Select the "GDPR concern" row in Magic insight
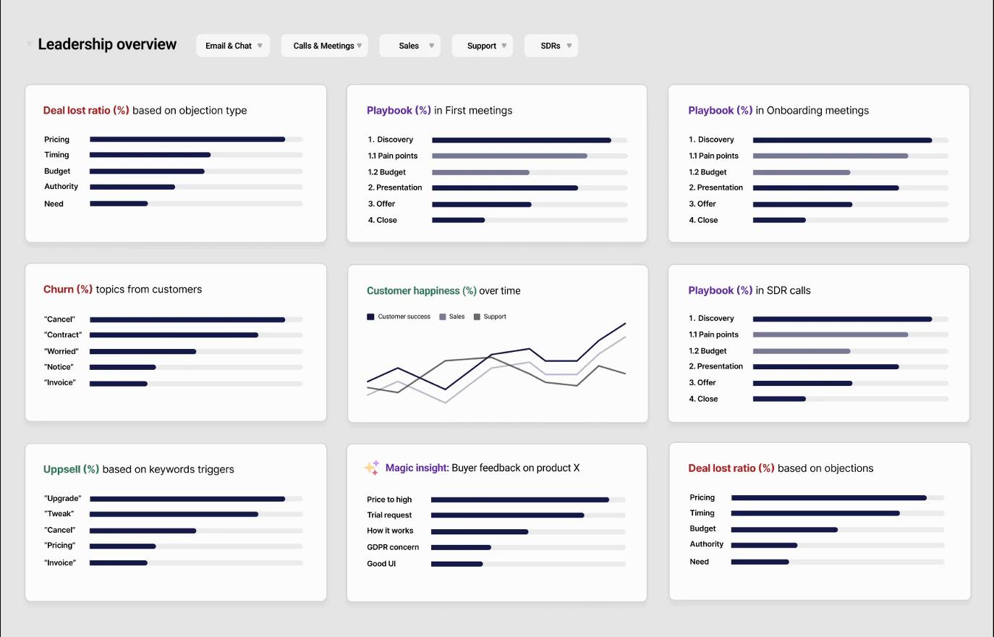Image resolution: width=994 pixels, height=637 pixels. click(x=393, y=547)
